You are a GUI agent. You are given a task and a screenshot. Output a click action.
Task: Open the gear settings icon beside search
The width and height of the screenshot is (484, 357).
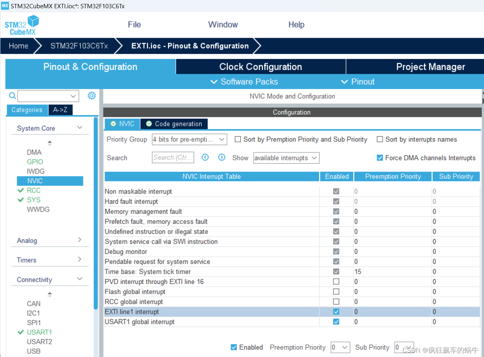pos(92,96)
